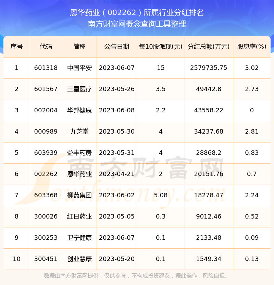
Task: Click dividend total 2579735.75
Action: pyautogui.click(x=209, y=68)
